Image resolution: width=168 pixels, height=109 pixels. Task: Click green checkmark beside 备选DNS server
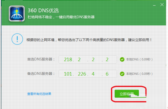pos(122,74)
